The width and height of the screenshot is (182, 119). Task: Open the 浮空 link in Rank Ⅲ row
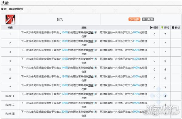[91, 112]
